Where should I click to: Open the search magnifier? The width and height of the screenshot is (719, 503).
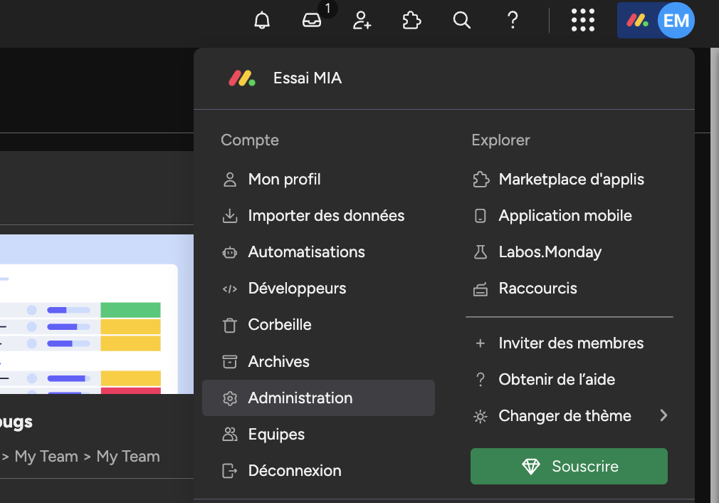pyautogui.click(x=462, y=21)
